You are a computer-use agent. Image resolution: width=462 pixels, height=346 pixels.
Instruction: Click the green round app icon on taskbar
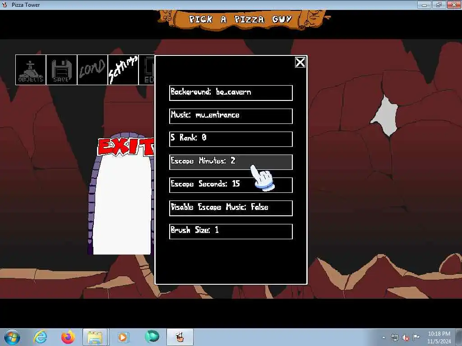(x=152, y=337)
